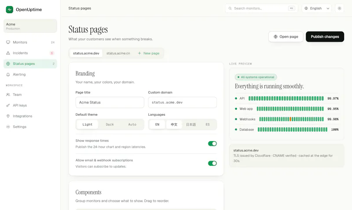
Task: Click the orange bar in Webhooks uptime
Action: click(x=290, y=119)
